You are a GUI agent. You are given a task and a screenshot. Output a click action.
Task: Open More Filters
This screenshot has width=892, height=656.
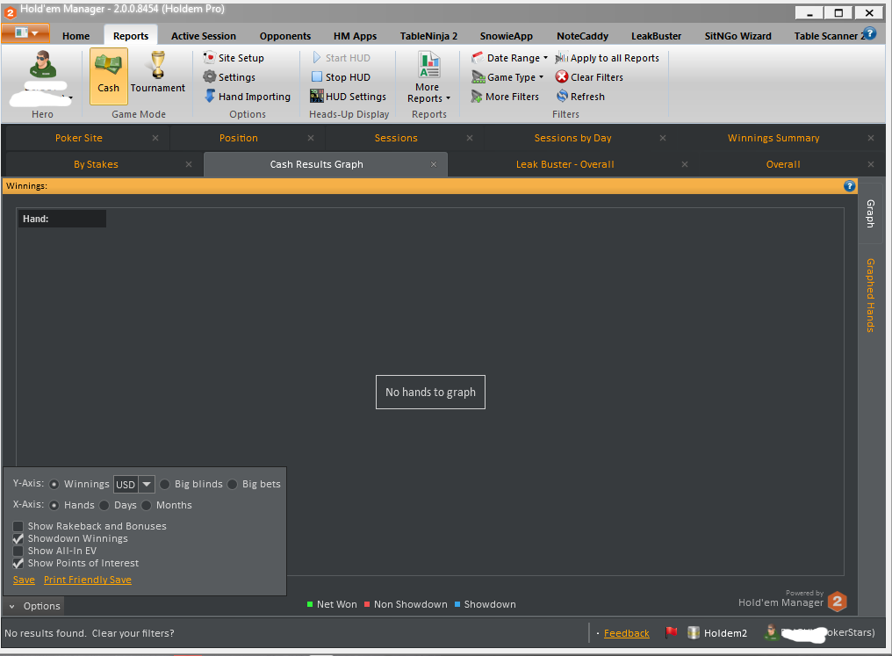pyautogui.click(x=505, y=96)
